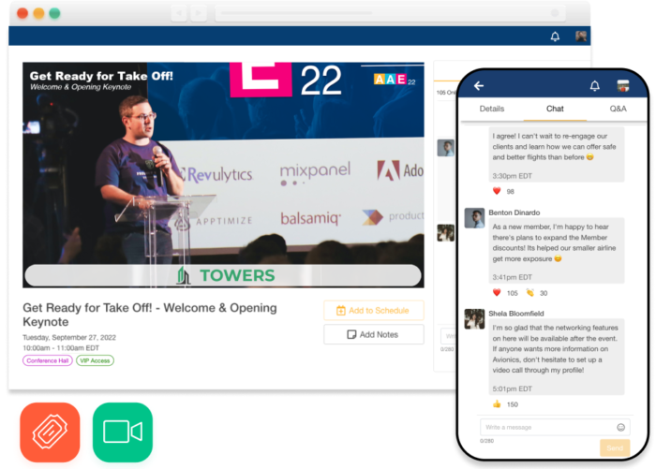656x469 pixels.
Task: Click the session title Get Ready for Take Off!
Action: 150,315
